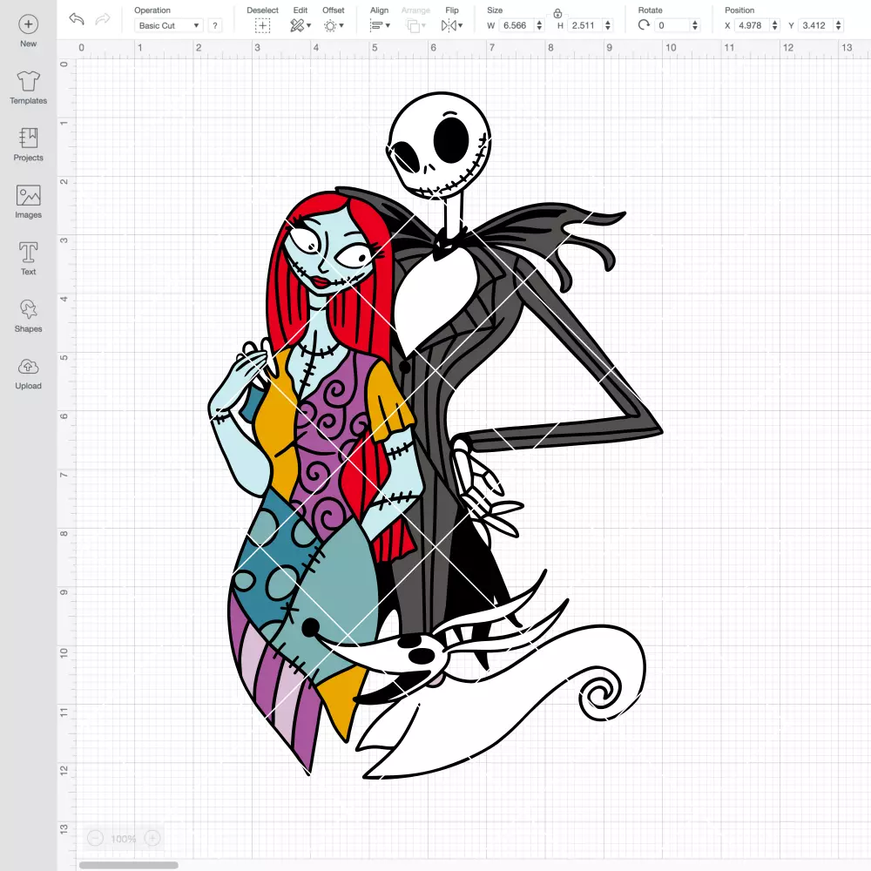Click the Y position field
This screenshot has width=871, height=871.
[815, 25]
